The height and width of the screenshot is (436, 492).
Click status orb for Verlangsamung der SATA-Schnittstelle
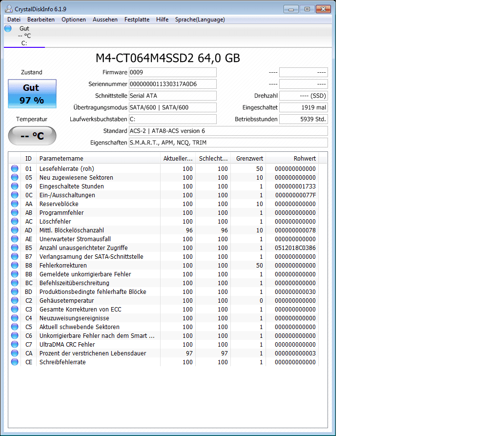[15, 256]
